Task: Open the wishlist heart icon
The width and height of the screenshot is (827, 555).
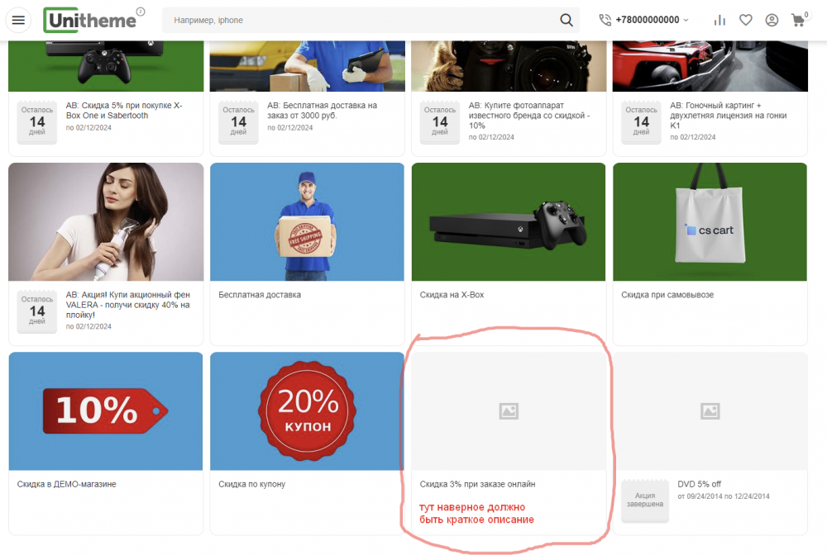Action: click(x=745, y=19)
